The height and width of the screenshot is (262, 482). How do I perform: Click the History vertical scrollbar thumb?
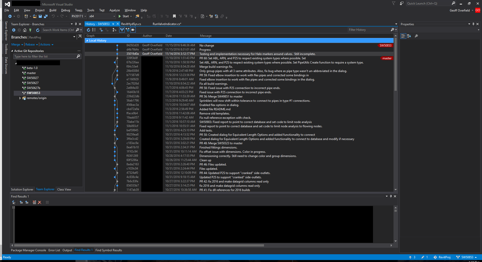pyautogui.click(x=395, y=64)
